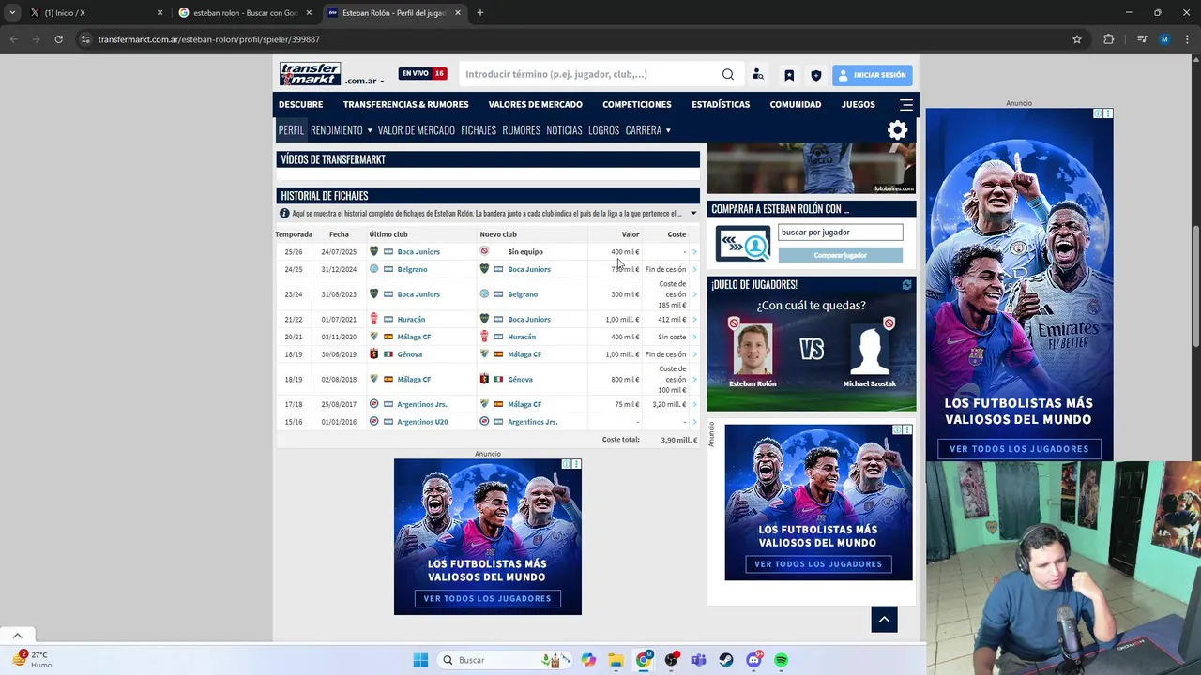Select the Logros tab

pyautogui.click(x=603, y=130)
